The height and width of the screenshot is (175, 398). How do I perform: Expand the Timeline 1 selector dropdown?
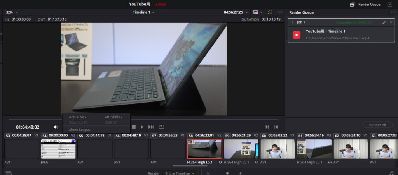144,12
